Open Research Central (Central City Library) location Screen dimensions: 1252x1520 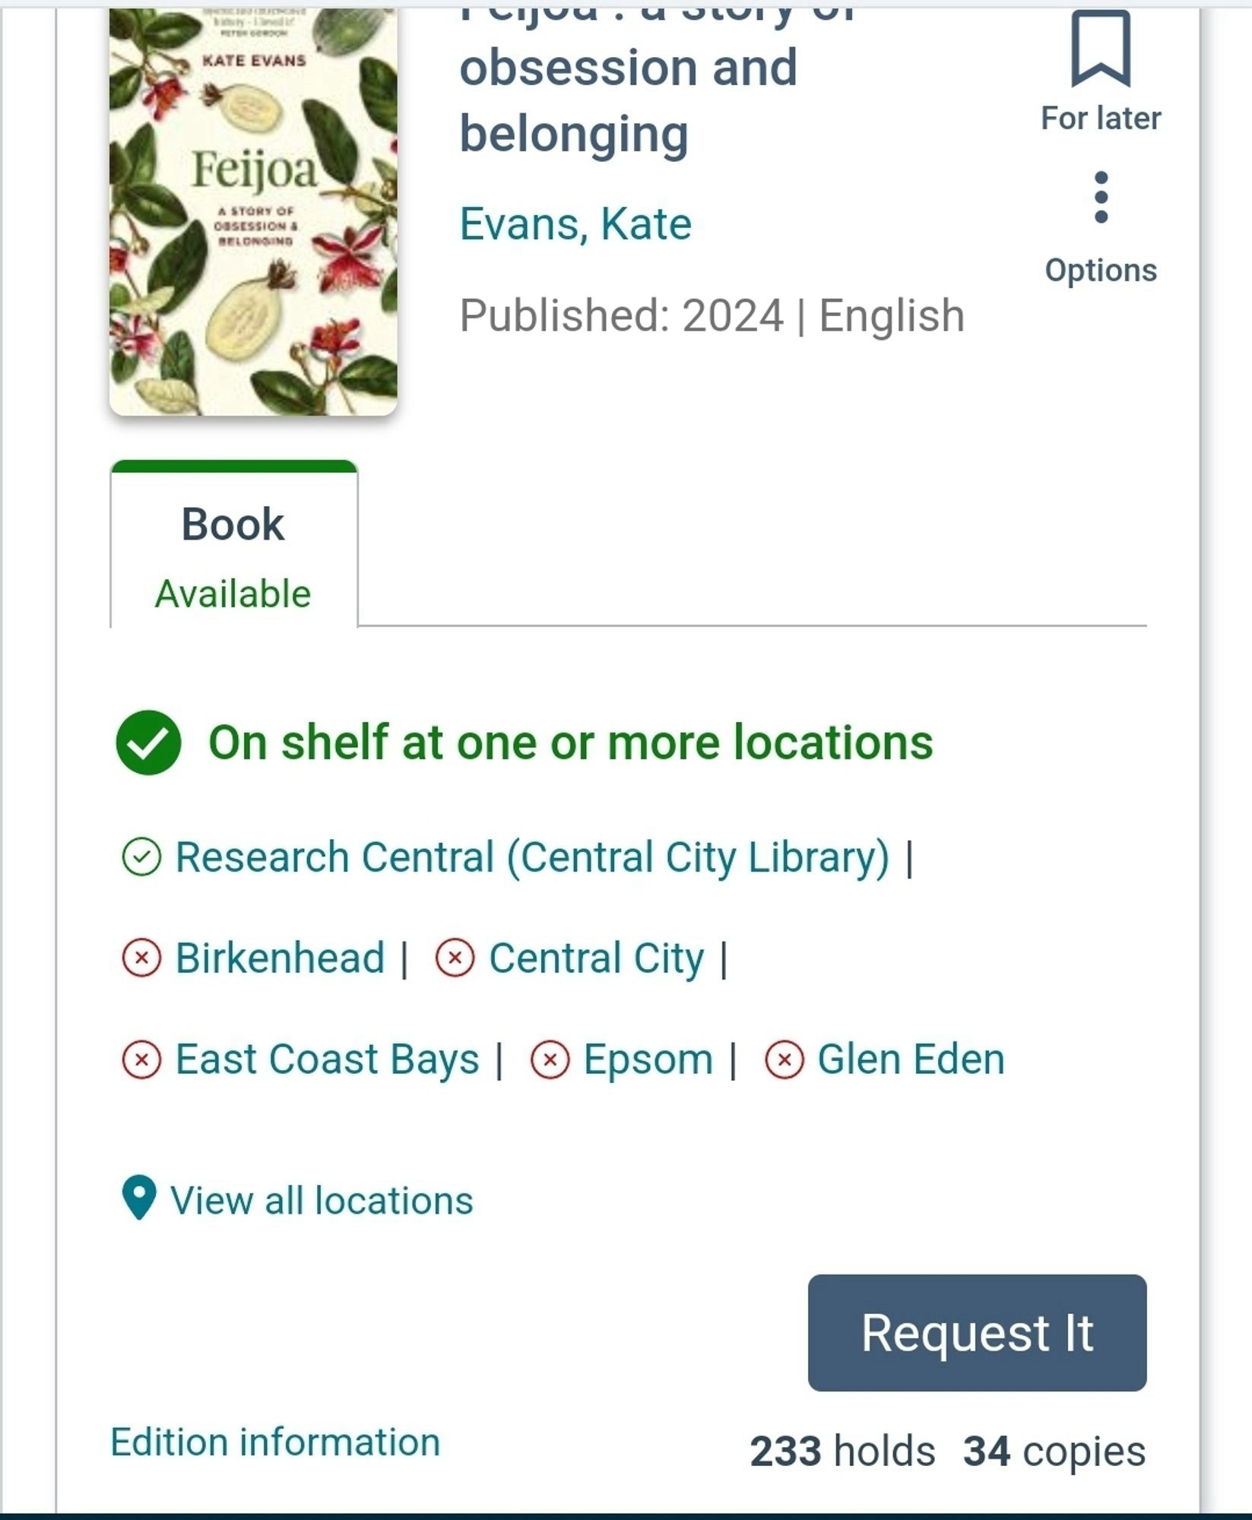pyautogui.click(x=532, y=857)
